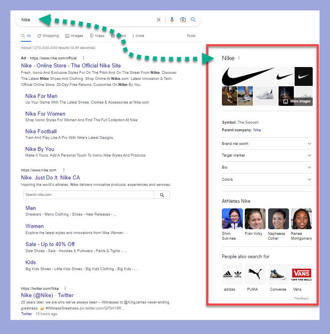Open the Nike For Women sitelink

coord(45,114)
